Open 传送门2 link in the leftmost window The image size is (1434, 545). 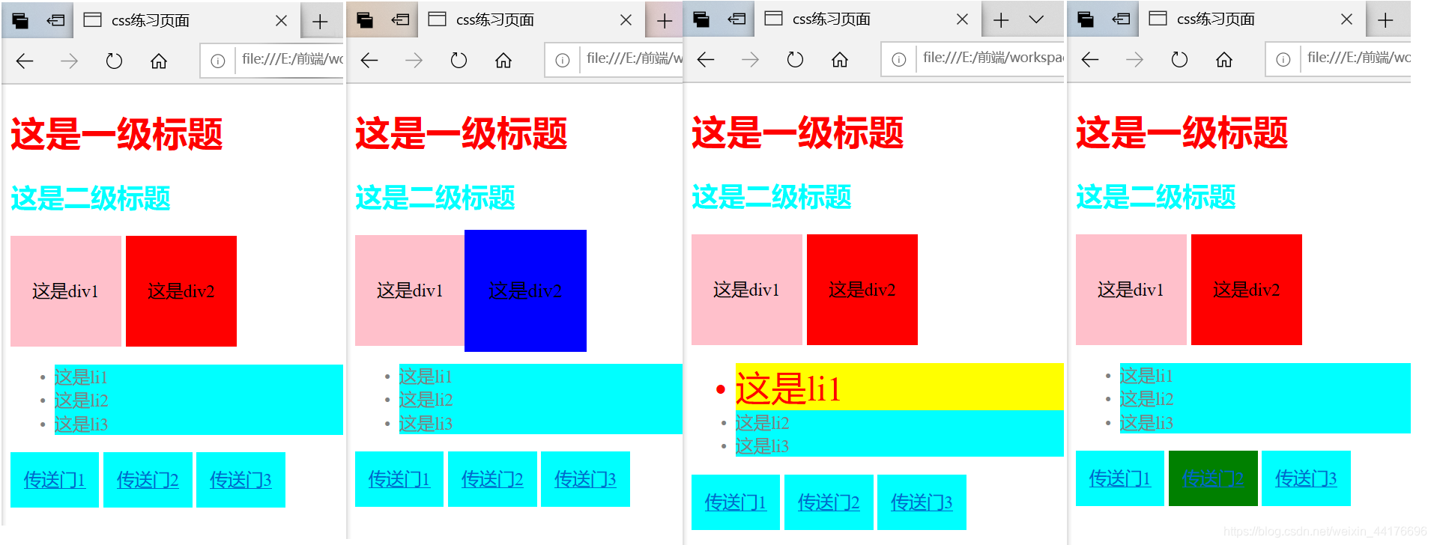(x=148, y=480)
